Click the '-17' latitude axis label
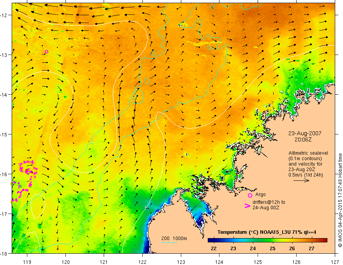This screenshot has height=265, width=343. tap(4, 214)
